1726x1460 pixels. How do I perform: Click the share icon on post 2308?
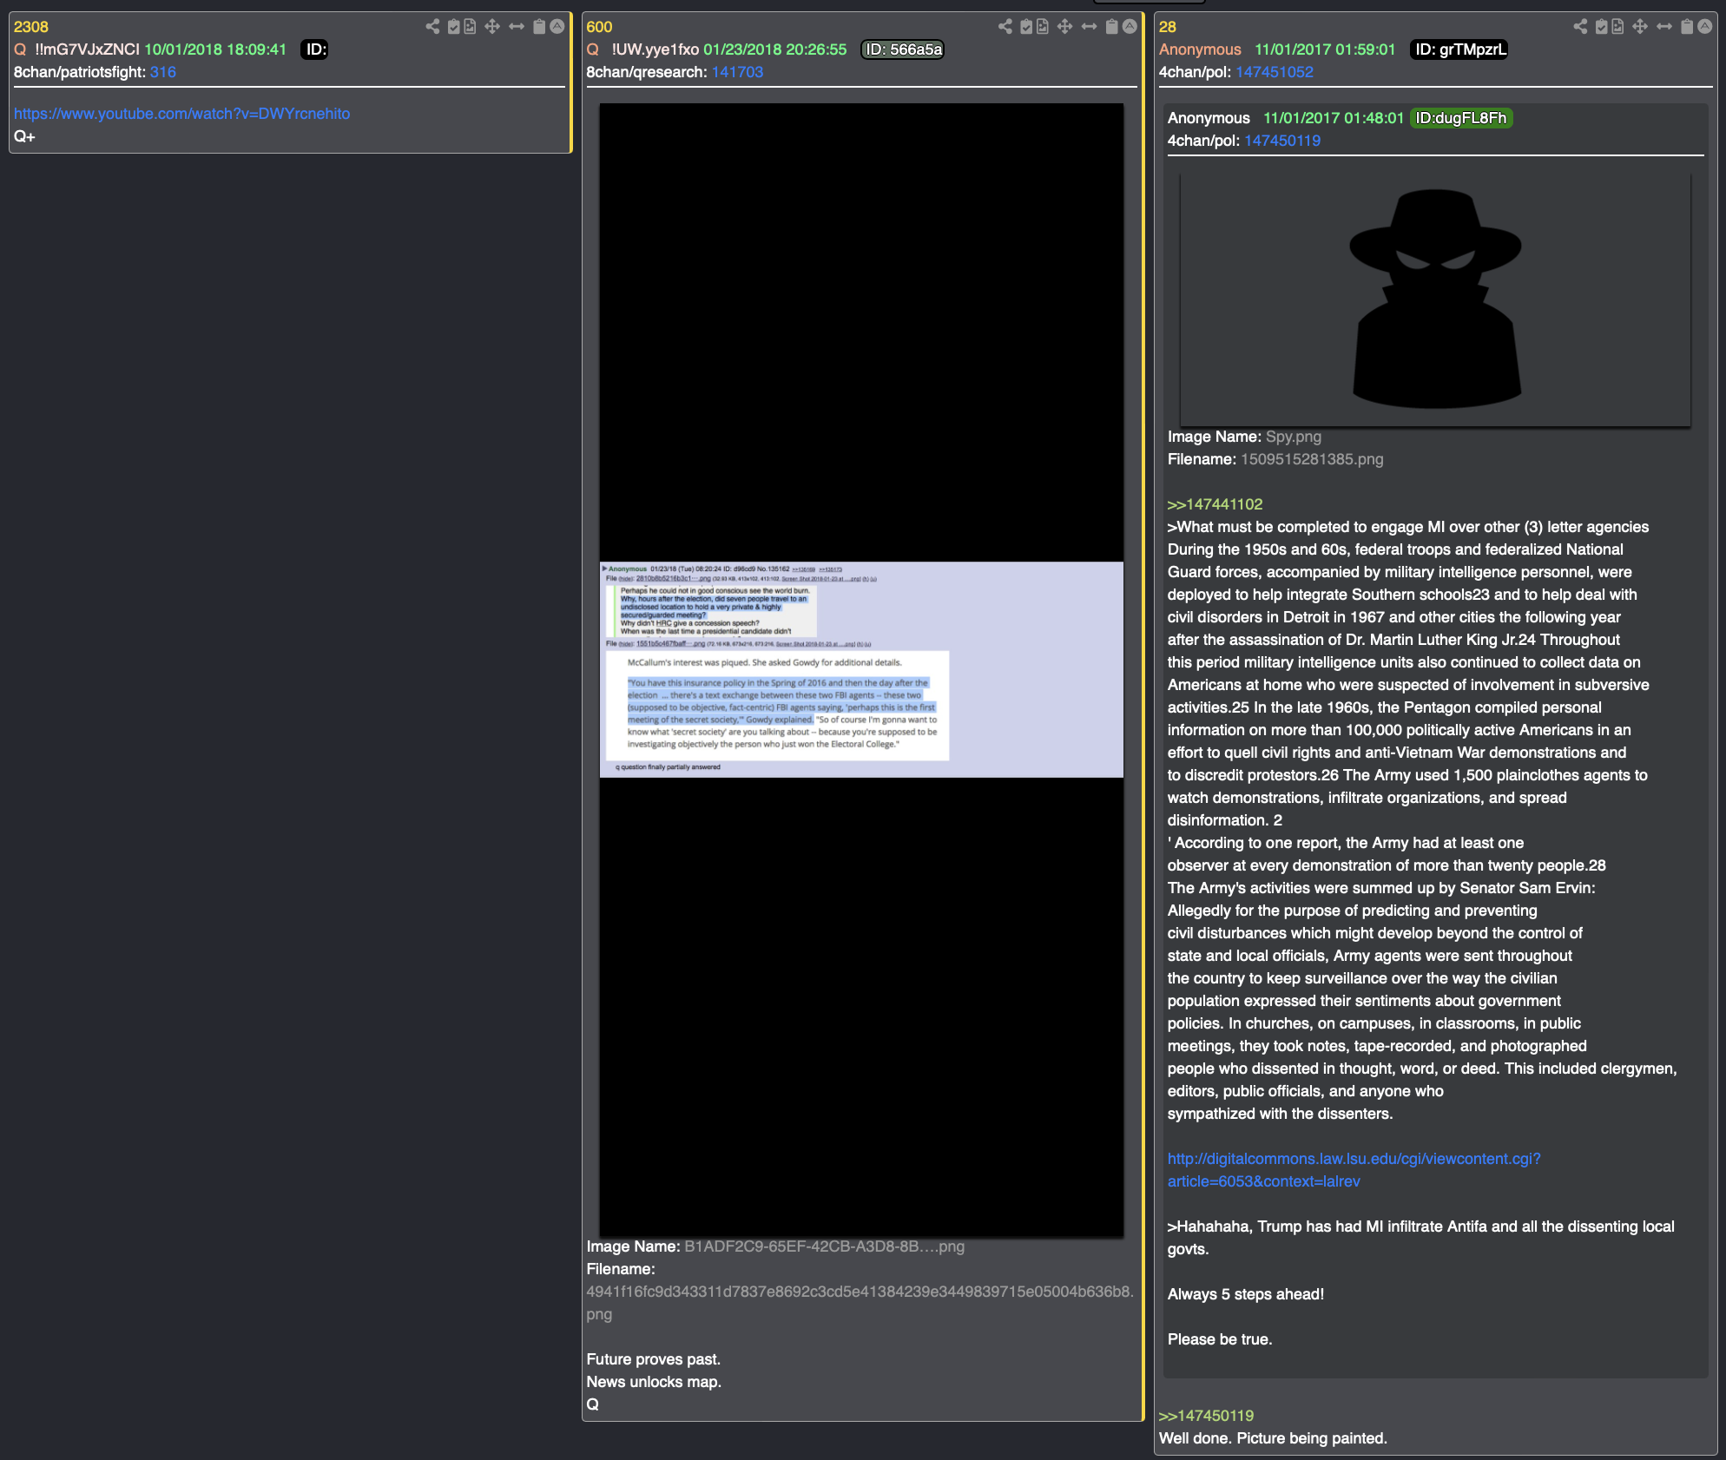click(x=432, y=27)
